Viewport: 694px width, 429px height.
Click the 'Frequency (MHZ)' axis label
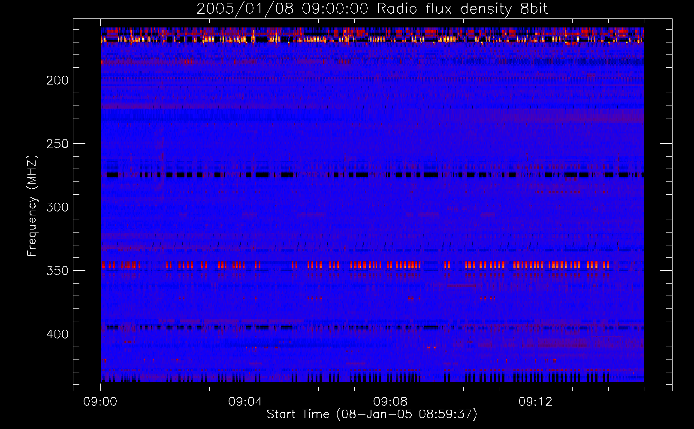pyautogui.click(x=32, y=205)
